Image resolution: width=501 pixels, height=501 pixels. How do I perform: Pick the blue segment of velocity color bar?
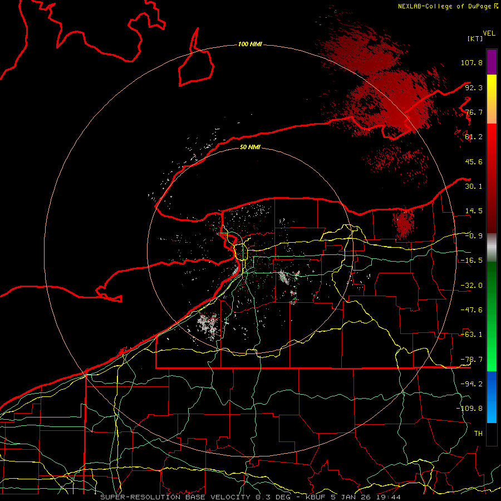coord(492,397)
